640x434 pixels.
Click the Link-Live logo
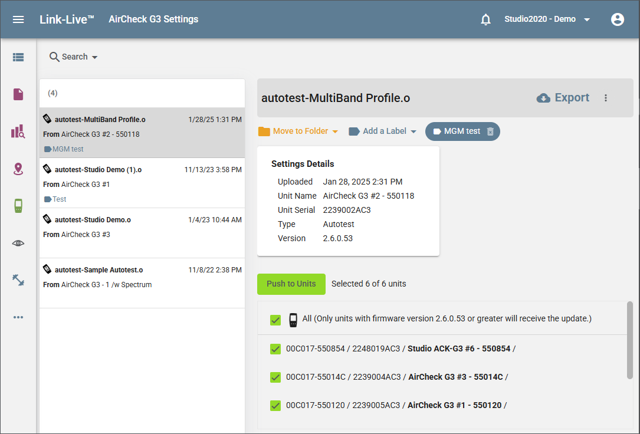point(67,19)
